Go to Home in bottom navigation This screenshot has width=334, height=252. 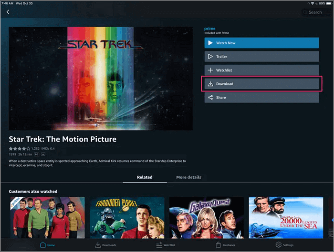tap(48, 245)
